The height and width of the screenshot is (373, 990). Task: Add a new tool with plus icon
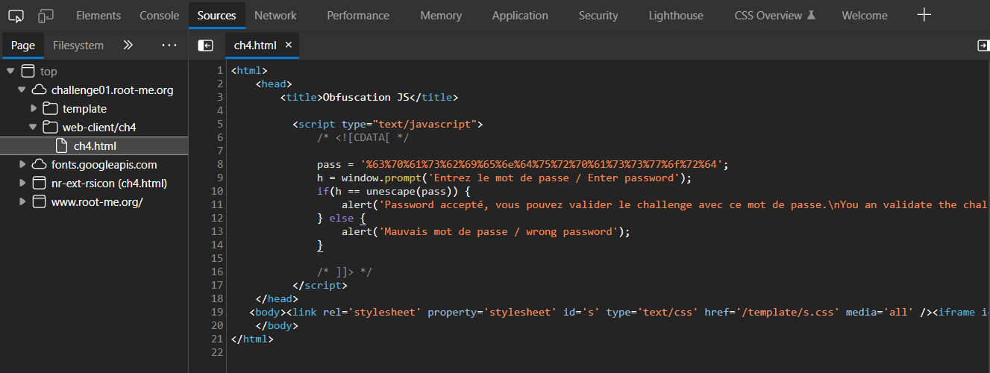[x=924, y=15]
